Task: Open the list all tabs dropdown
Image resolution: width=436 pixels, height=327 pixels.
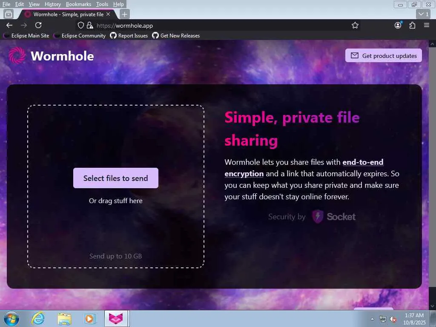Action: click(x=424, y=14)
